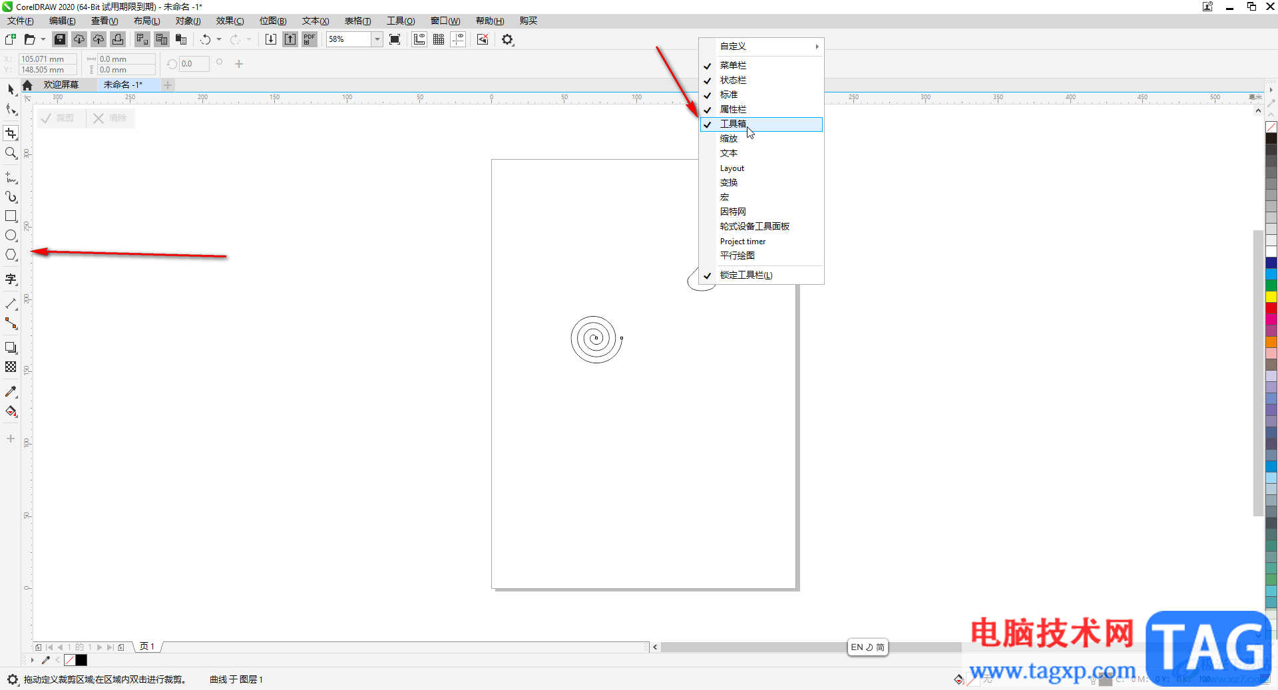Image resolution: width=1278 pixels, height=690 pixels.
Task: Select the Crop tool in the toolbox
Action: point(11,133)
